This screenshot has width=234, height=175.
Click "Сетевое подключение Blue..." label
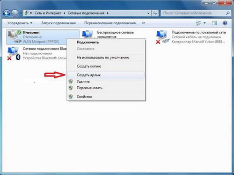[x=44, y=49]
